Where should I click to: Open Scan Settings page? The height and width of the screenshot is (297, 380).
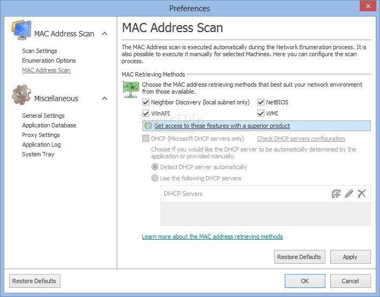click(x=40, y=51)
